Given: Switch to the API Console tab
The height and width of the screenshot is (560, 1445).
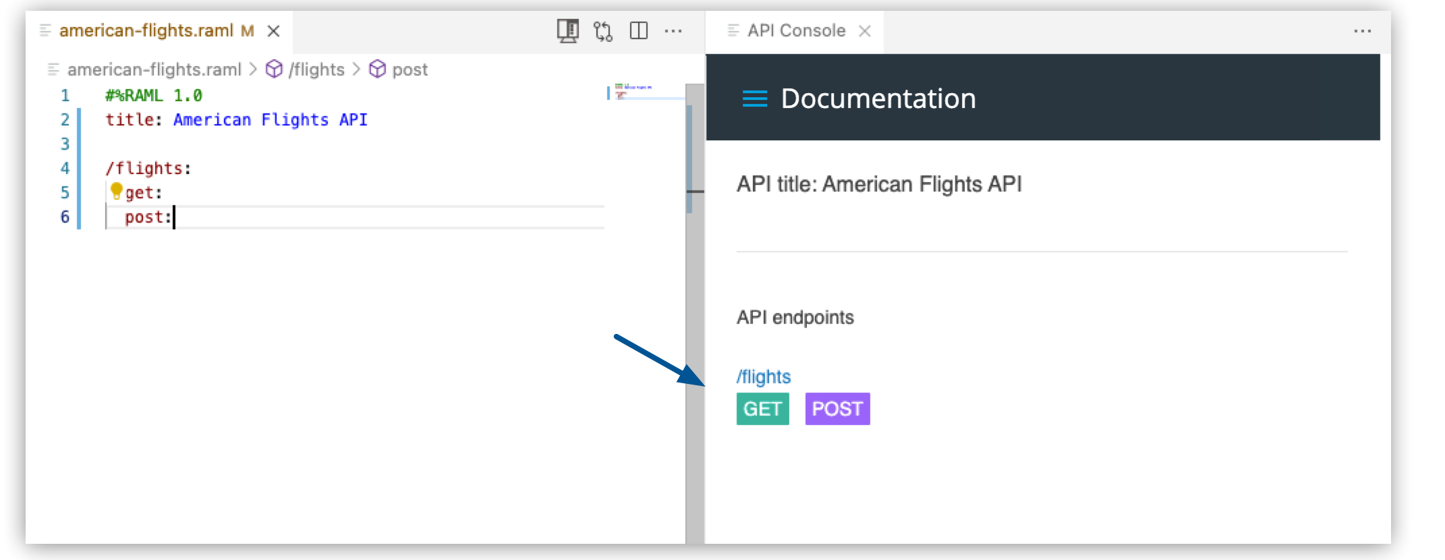Looking at the screenshot, I should [795, 31].
